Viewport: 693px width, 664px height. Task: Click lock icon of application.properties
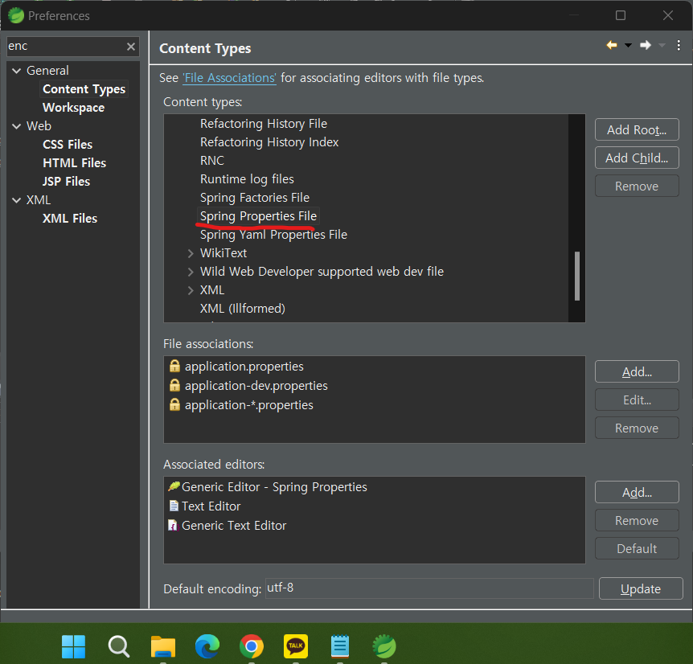(x=174, y=367)
